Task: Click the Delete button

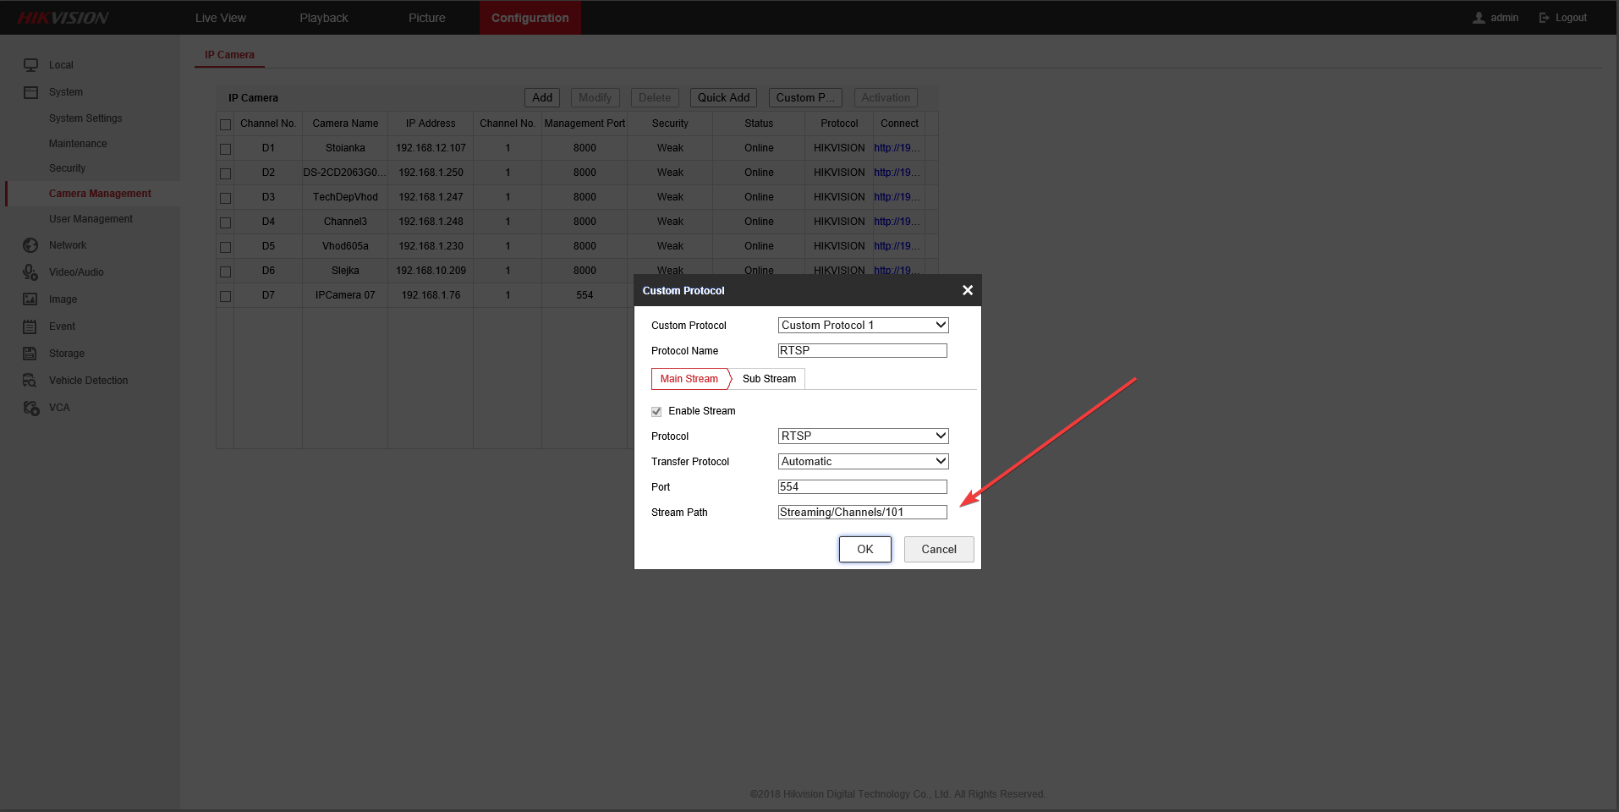Action: point(655,98)
